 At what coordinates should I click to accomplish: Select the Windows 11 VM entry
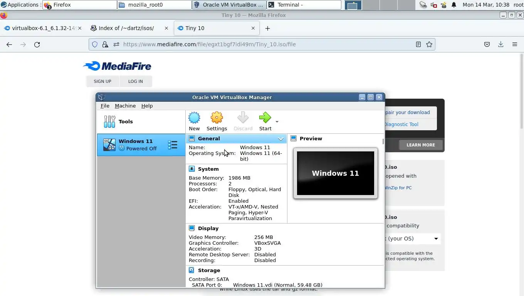141,145
